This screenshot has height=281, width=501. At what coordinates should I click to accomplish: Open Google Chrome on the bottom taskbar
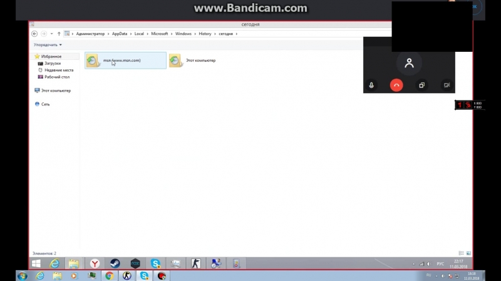tap(110, 275)
